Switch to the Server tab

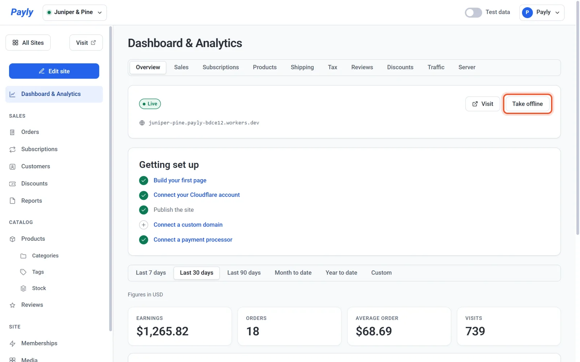467,67
